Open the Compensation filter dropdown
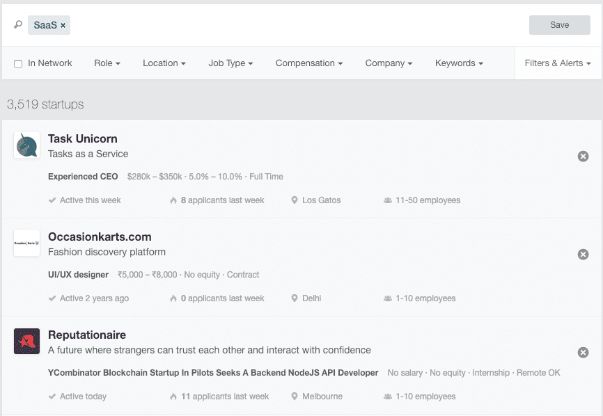The width and height of the screenshot is (603, 416). [309, 63]
